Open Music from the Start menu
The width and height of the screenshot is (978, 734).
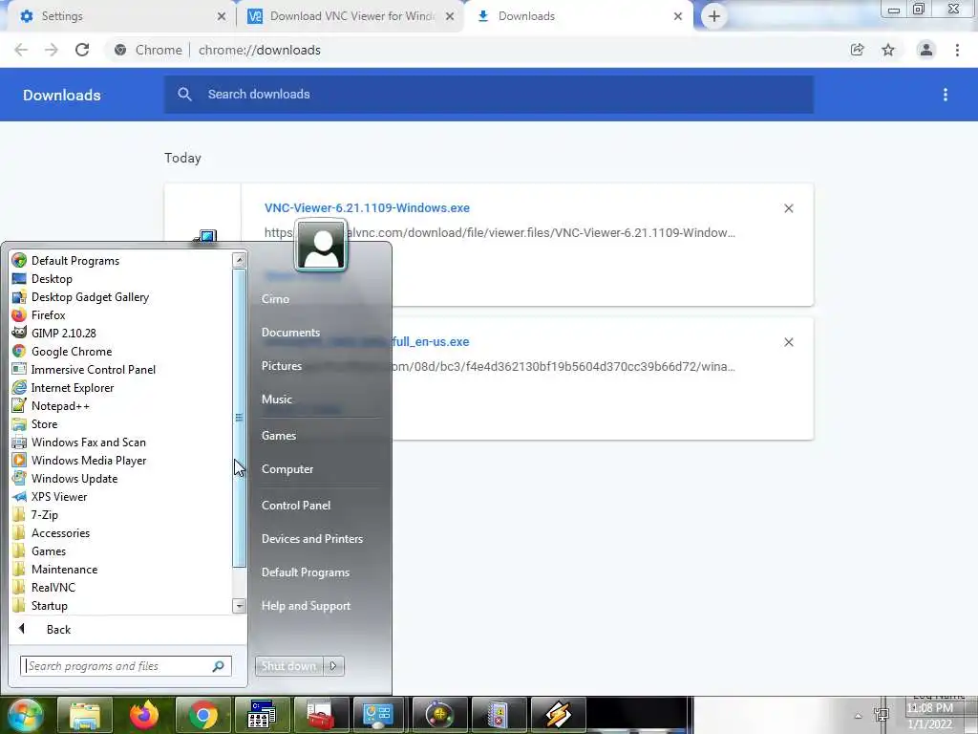pos(276,399)
